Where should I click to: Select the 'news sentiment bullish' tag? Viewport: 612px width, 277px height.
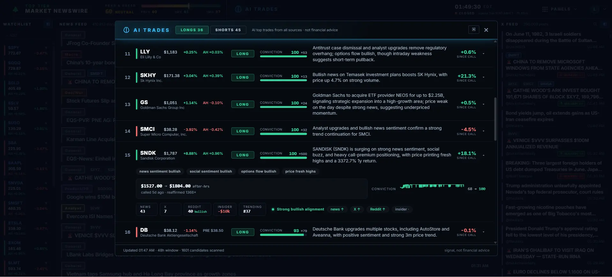coord(160,171)
